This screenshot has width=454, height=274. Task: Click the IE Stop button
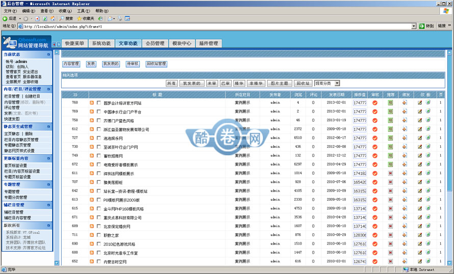click(37, 18)
